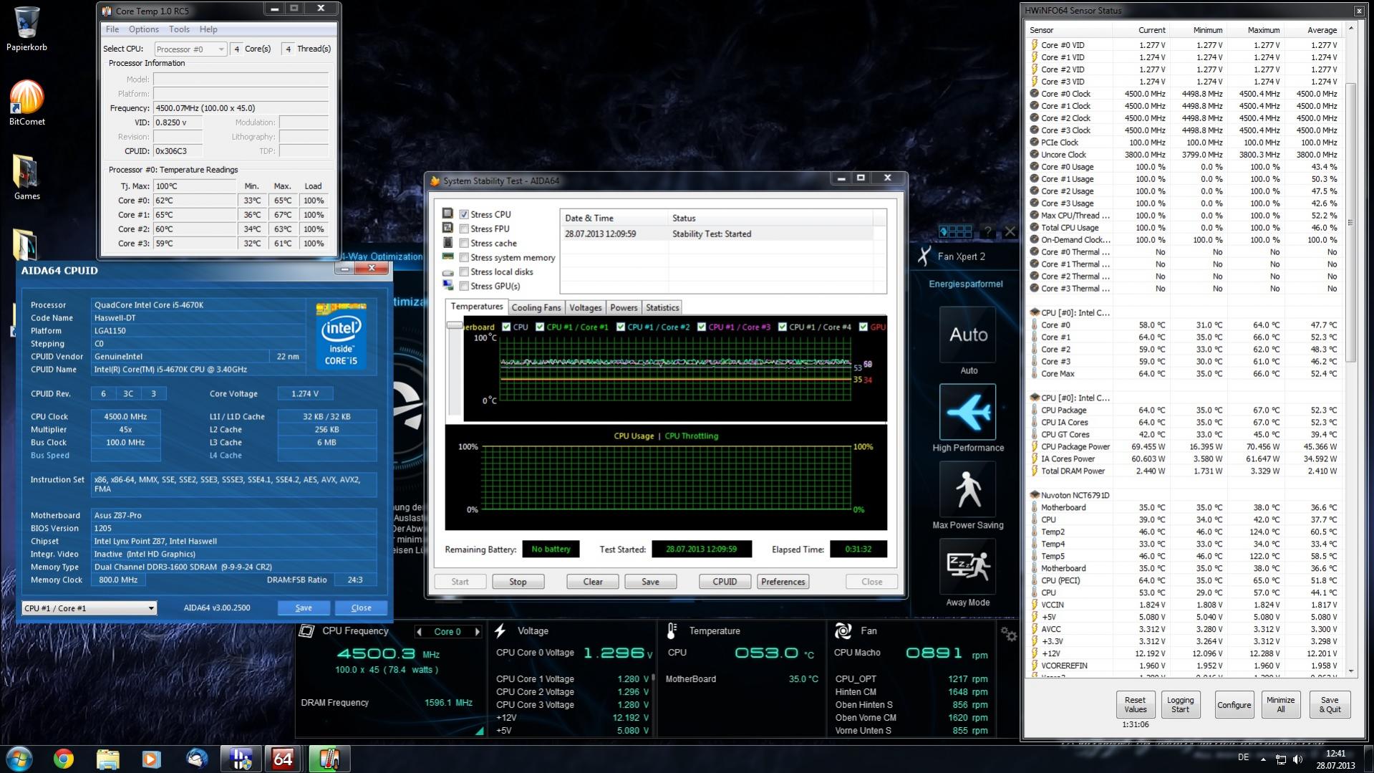Switch to Statistics tab
The width and height of the screenshot is (1374, 773).
[662, 307]
